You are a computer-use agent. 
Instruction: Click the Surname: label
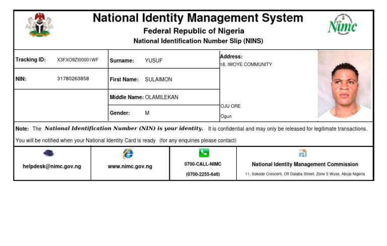[121, 61]
